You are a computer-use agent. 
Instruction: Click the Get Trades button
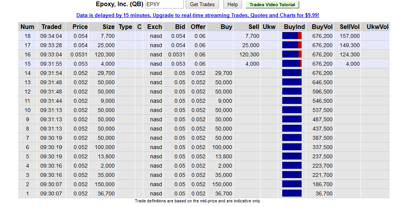pyautogui.click(x=202, y=4)
